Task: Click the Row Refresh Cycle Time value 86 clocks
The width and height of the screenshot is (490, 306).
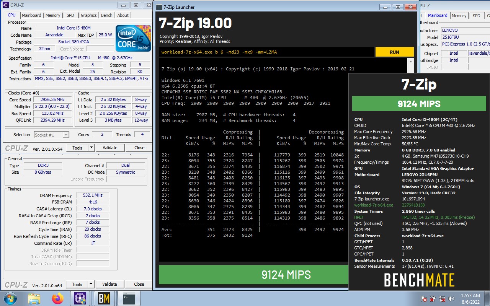Action: pyautogui.click(x=93, y=236)
